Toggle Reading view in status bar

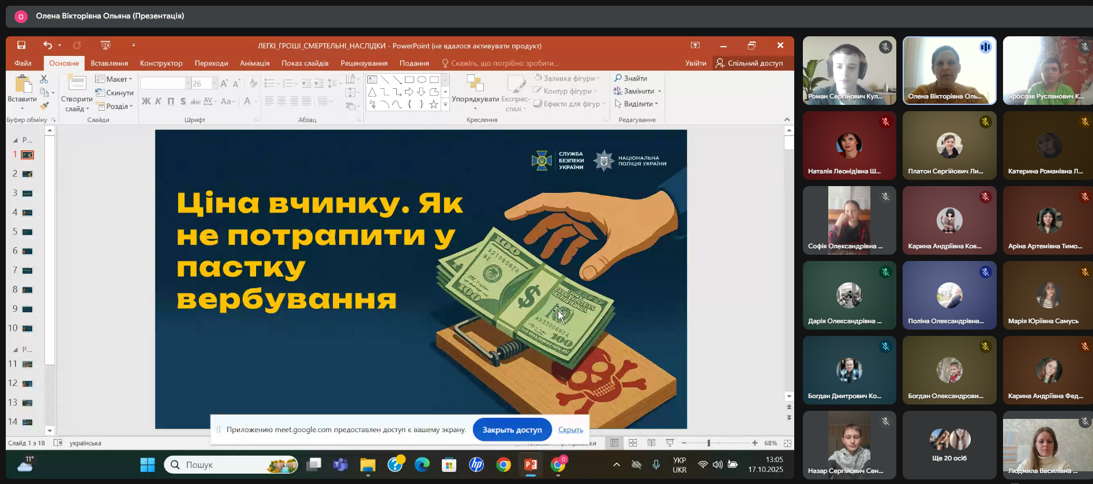(x=651, y=443)
